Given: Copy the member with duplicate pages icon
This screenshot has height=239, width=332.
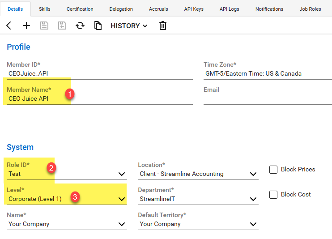Looking at the screenshot, I should pos(98,26).
